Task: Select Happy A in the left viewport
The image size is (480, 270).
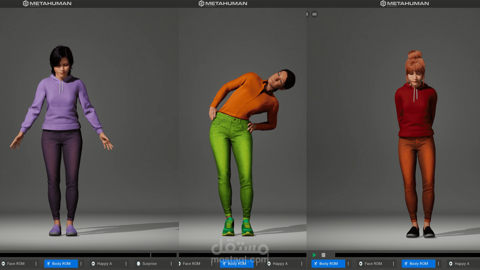Action: tap(104, 263)
